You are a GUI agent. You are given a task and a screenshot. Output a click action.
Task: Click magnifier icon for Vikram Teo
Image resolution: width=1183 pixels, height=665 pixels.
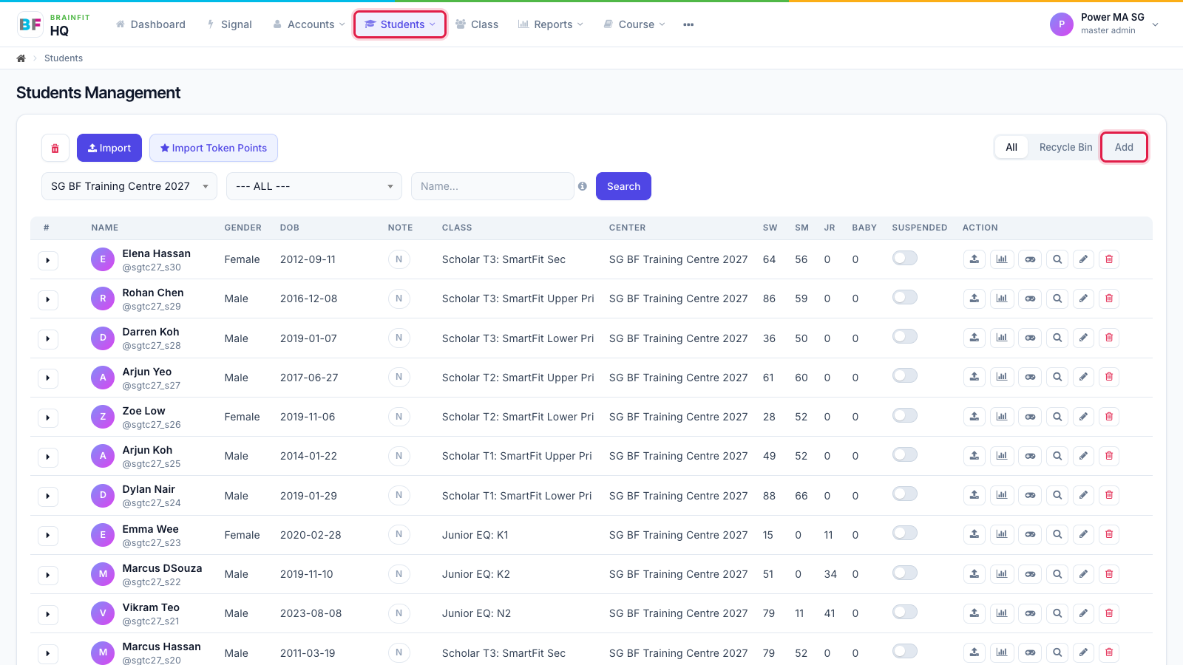point(1057,613)
